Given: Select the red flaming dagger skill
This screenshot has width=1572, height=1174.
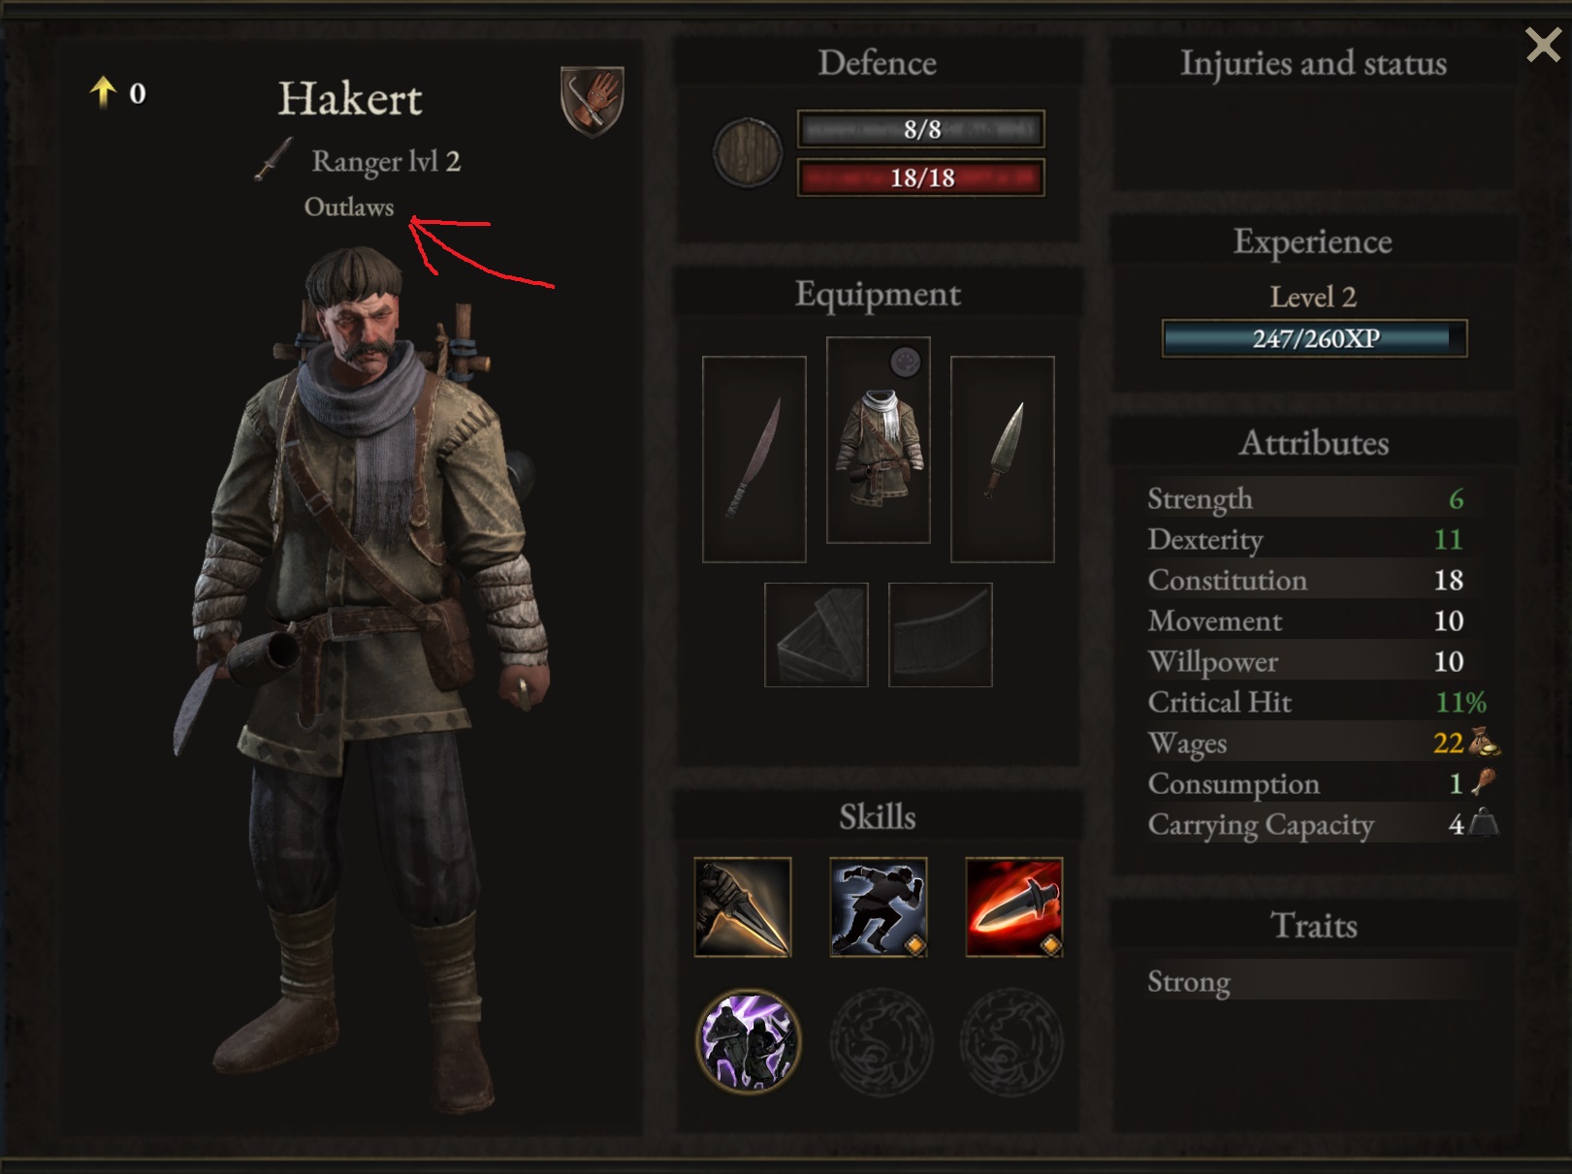Looking at the screenshot, I should tap(1014, 906).
